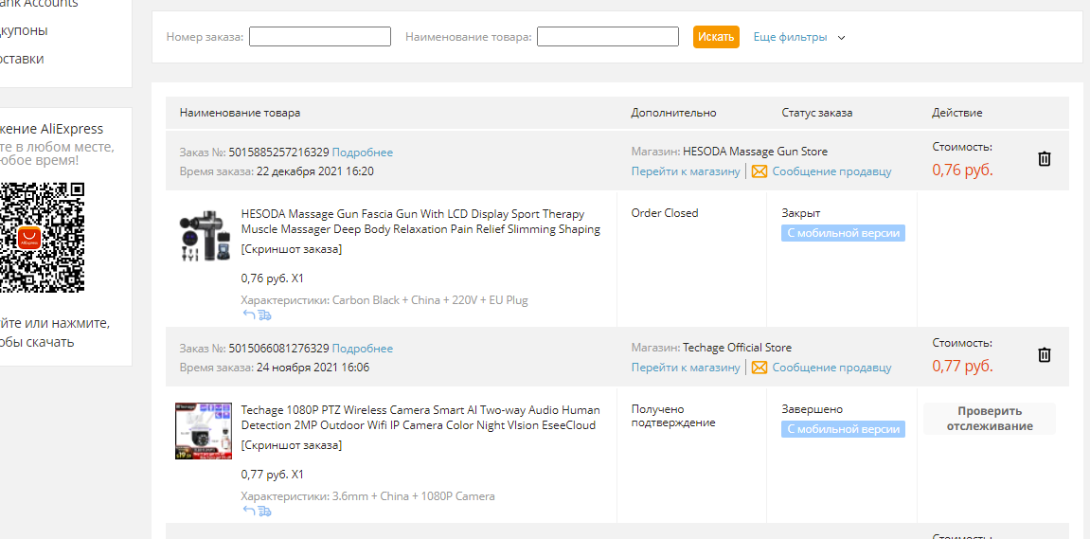This screenshot has height=539, width=1090.
Task: Send 'Сообщение продавцу' to HESODA Massage Gun Store
Action: pos(831,171)
